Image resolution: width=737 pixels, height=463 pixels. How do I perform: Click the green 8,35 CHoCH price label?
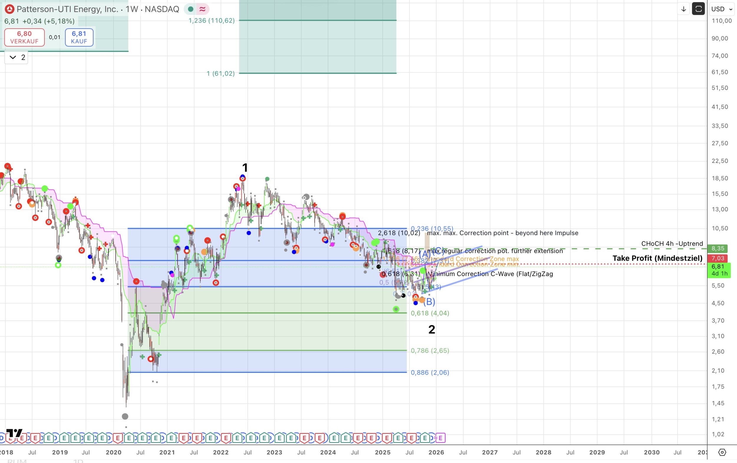pos(718,249)
